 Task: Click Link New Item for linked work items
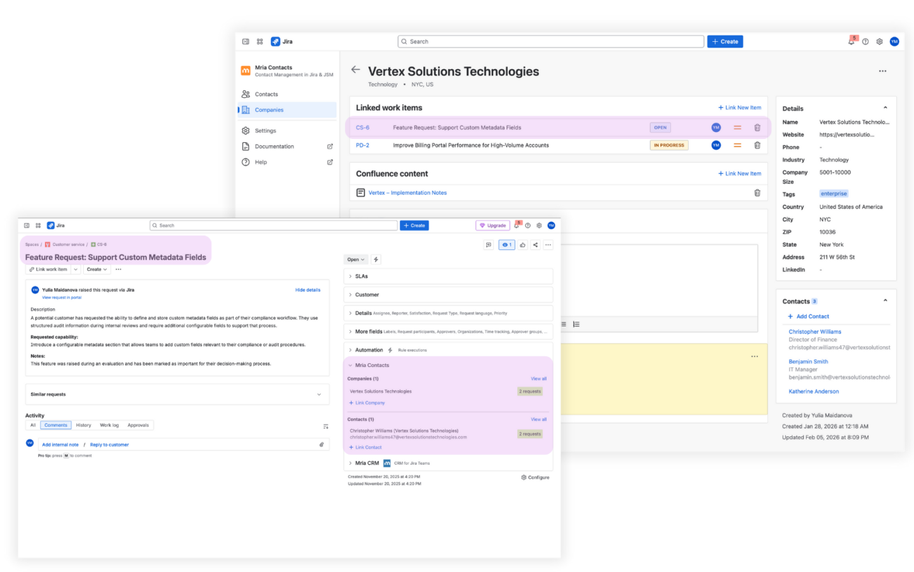(739, 107)
